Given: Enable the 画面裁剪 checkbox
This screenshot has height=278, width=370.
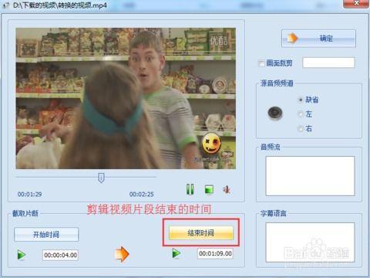Looking at the screenshot, I should 261,63.
